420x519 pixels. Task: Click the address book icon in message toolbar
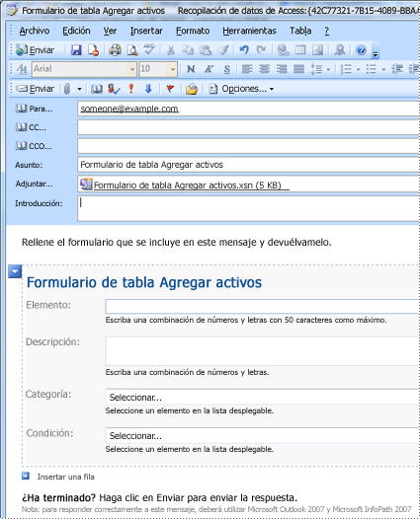click(x=97, y=89)
